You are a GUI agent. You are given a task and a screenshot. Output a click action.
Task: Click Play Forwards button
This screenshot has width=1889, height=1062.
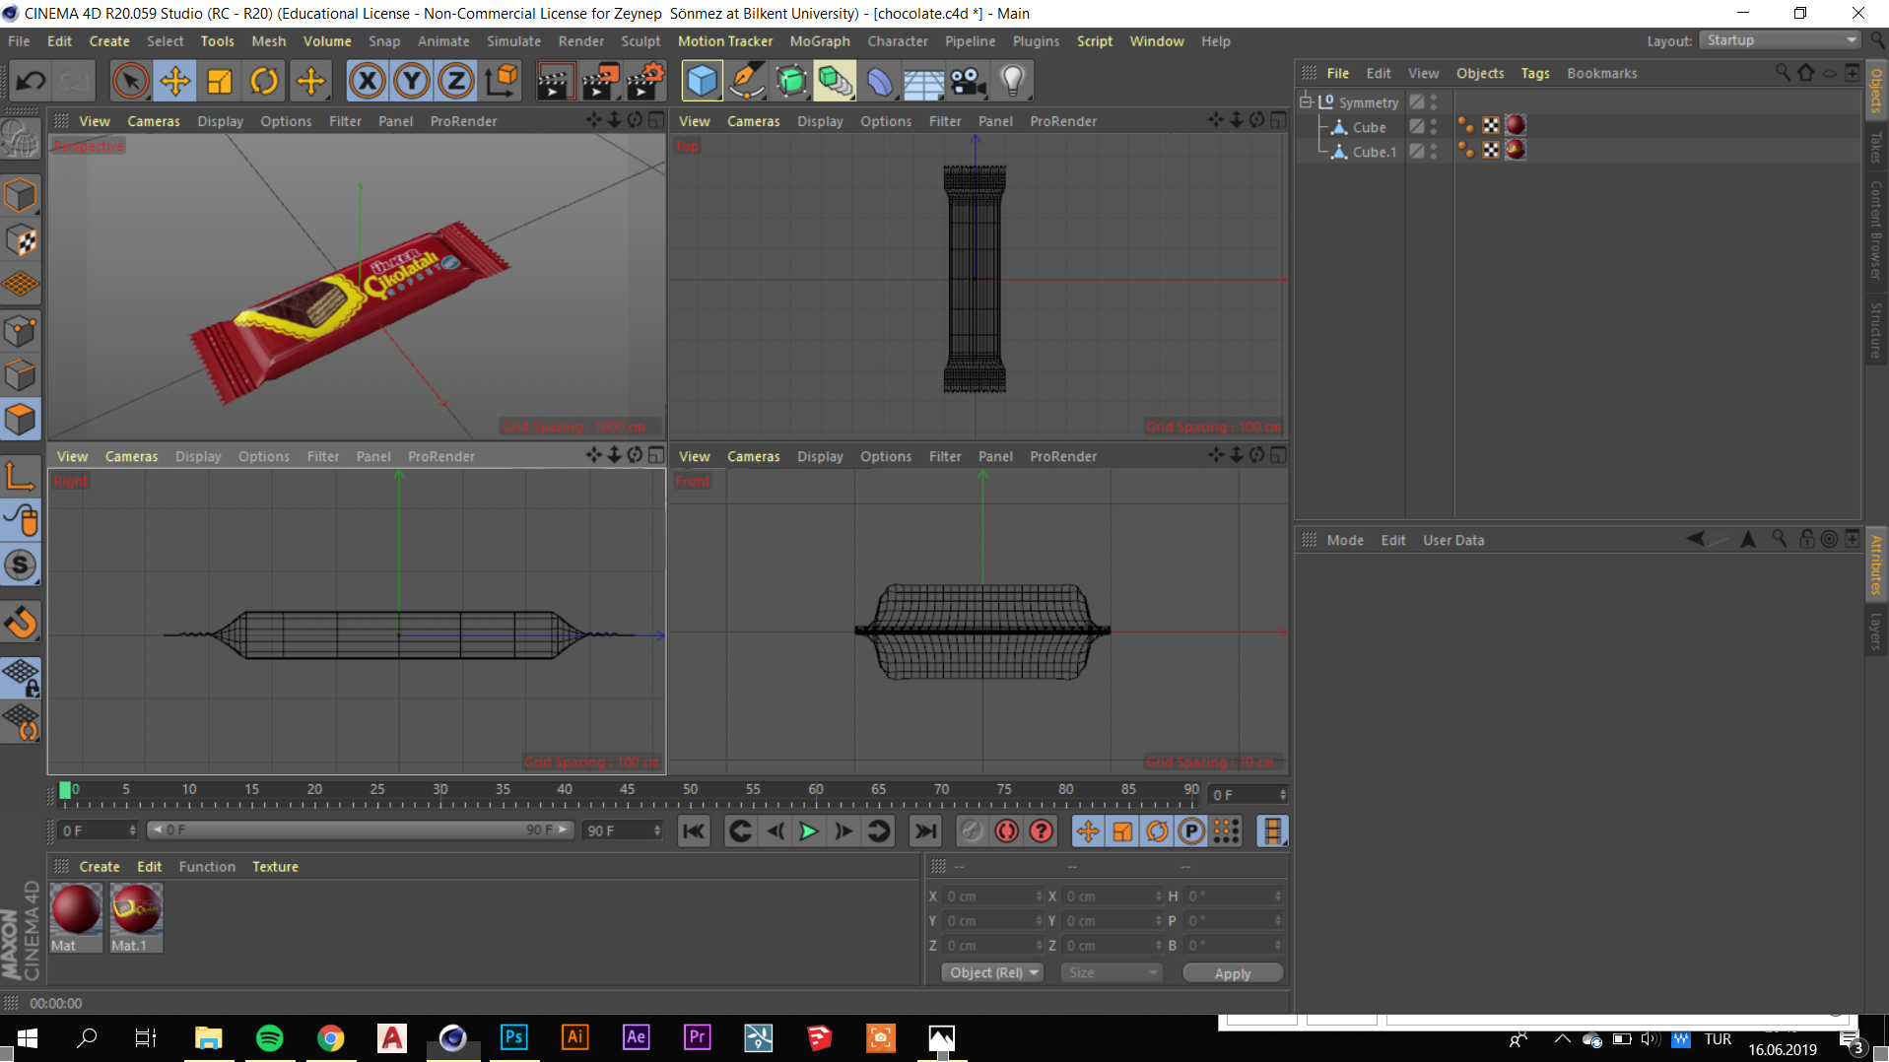point(809,831)
